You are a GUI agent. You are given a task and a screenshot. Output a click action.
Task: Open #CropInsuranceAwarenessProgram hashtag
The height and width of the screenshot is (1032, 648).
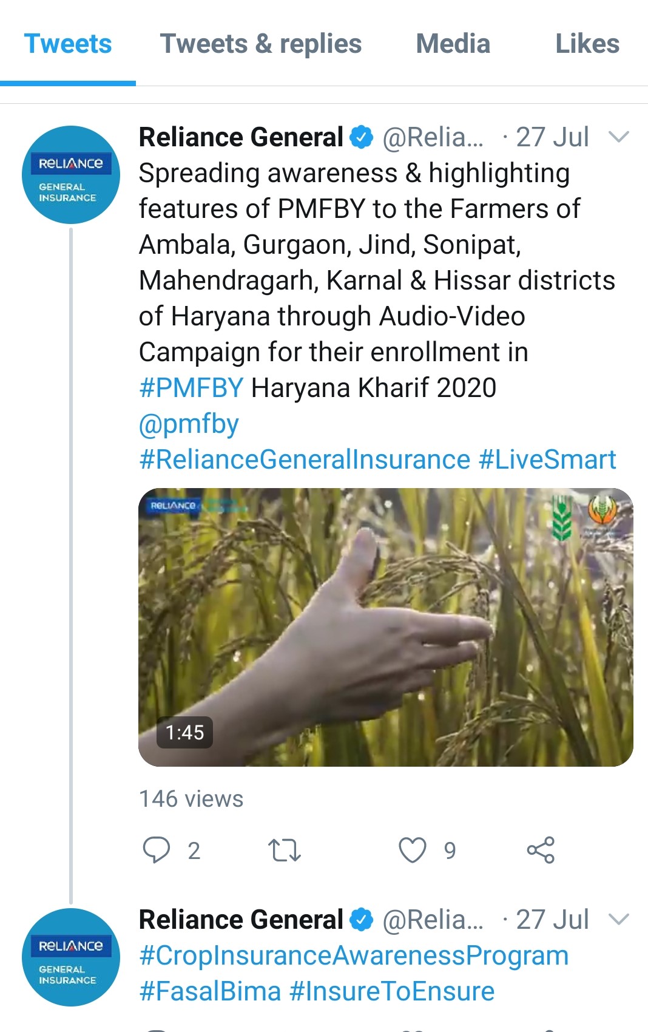pyautogui.click(x=354, y=956)
